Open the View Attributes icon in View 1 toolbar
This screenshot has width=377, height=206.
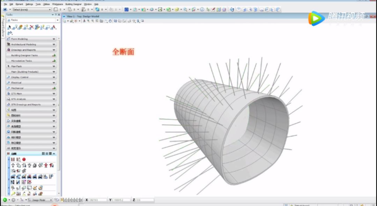coord(65,21)
